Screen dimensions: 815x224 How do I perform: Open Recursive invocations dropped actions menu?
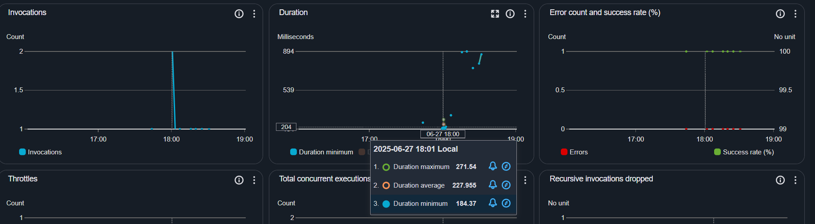[795, 180]
